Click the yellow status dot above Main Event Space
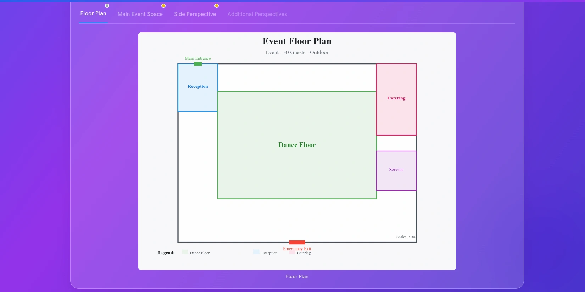This screenshot has height=292, width=585. coord(163,6)
